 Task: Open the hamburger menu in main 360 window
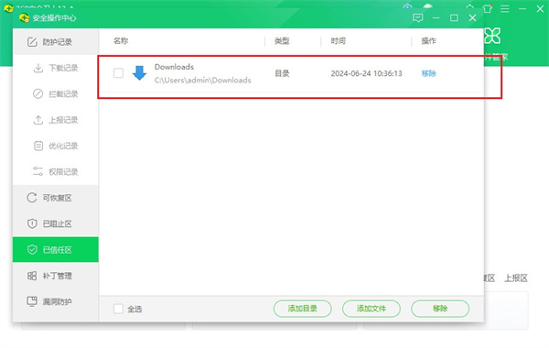point(504,8)
